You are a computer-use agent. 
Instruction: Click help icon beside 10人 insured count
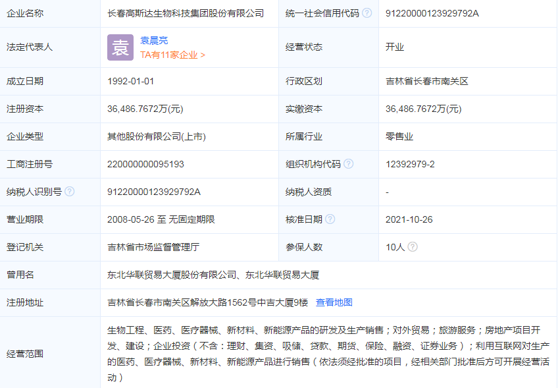[413, 247]
